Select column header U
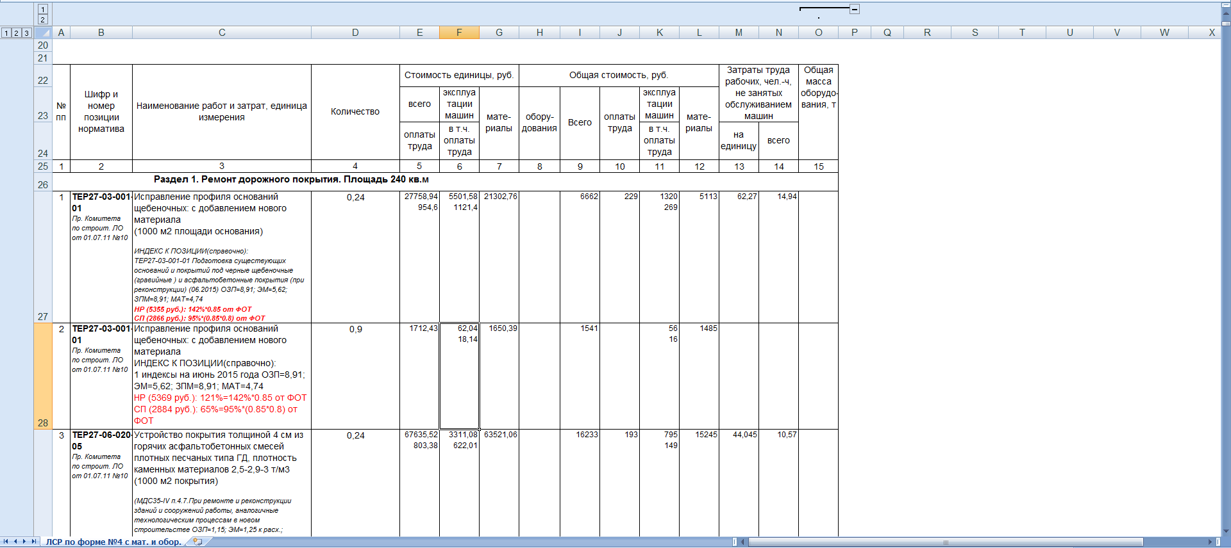Screen dimensions: 1231x548 pyautogui.click(x=1069, y=33)
